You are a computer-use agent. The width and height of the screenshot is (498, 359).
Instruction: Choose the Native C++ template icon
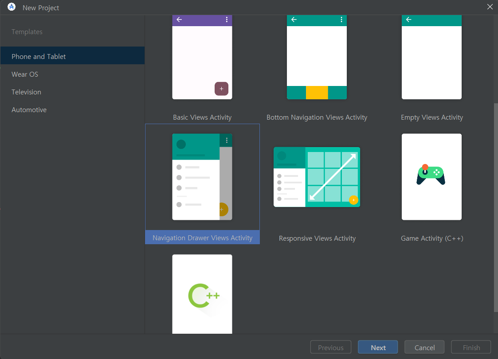coord(204,296)
